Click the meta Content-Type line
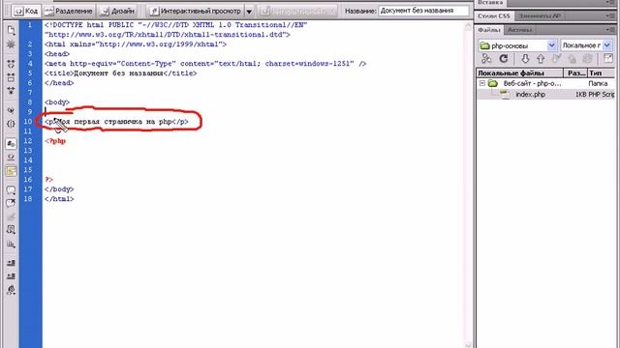 tap(205, 64)
